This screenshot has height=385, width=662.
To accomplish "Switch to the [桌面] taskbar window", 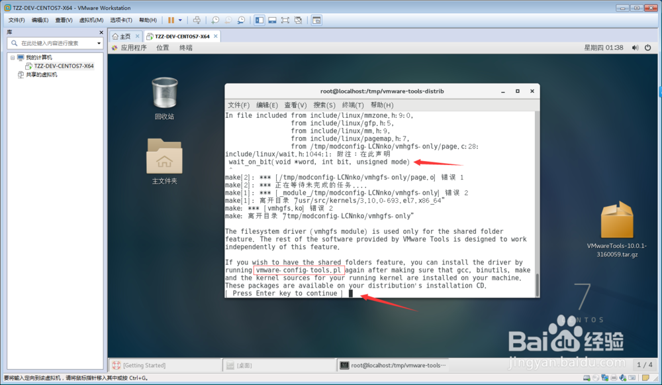I will (279, 365).
